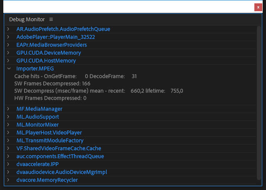Expand ML.TransmitModuleFactory chevron
The image size is (266, 190).
pyautogui.click(x=8, y=140)
